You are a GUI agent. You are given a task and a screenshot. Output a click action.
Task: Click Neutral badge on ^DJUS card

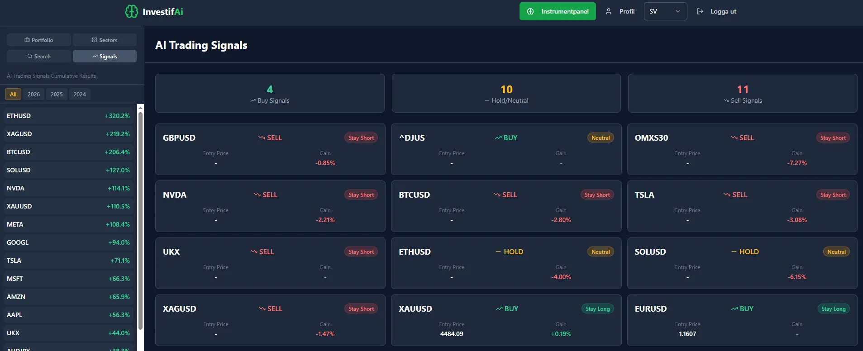601,138
